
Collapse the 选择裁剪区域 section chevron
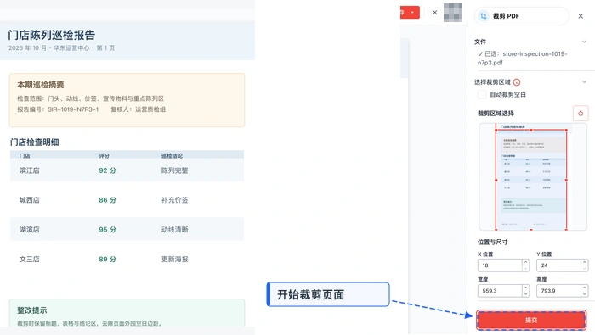coord(585,82)
